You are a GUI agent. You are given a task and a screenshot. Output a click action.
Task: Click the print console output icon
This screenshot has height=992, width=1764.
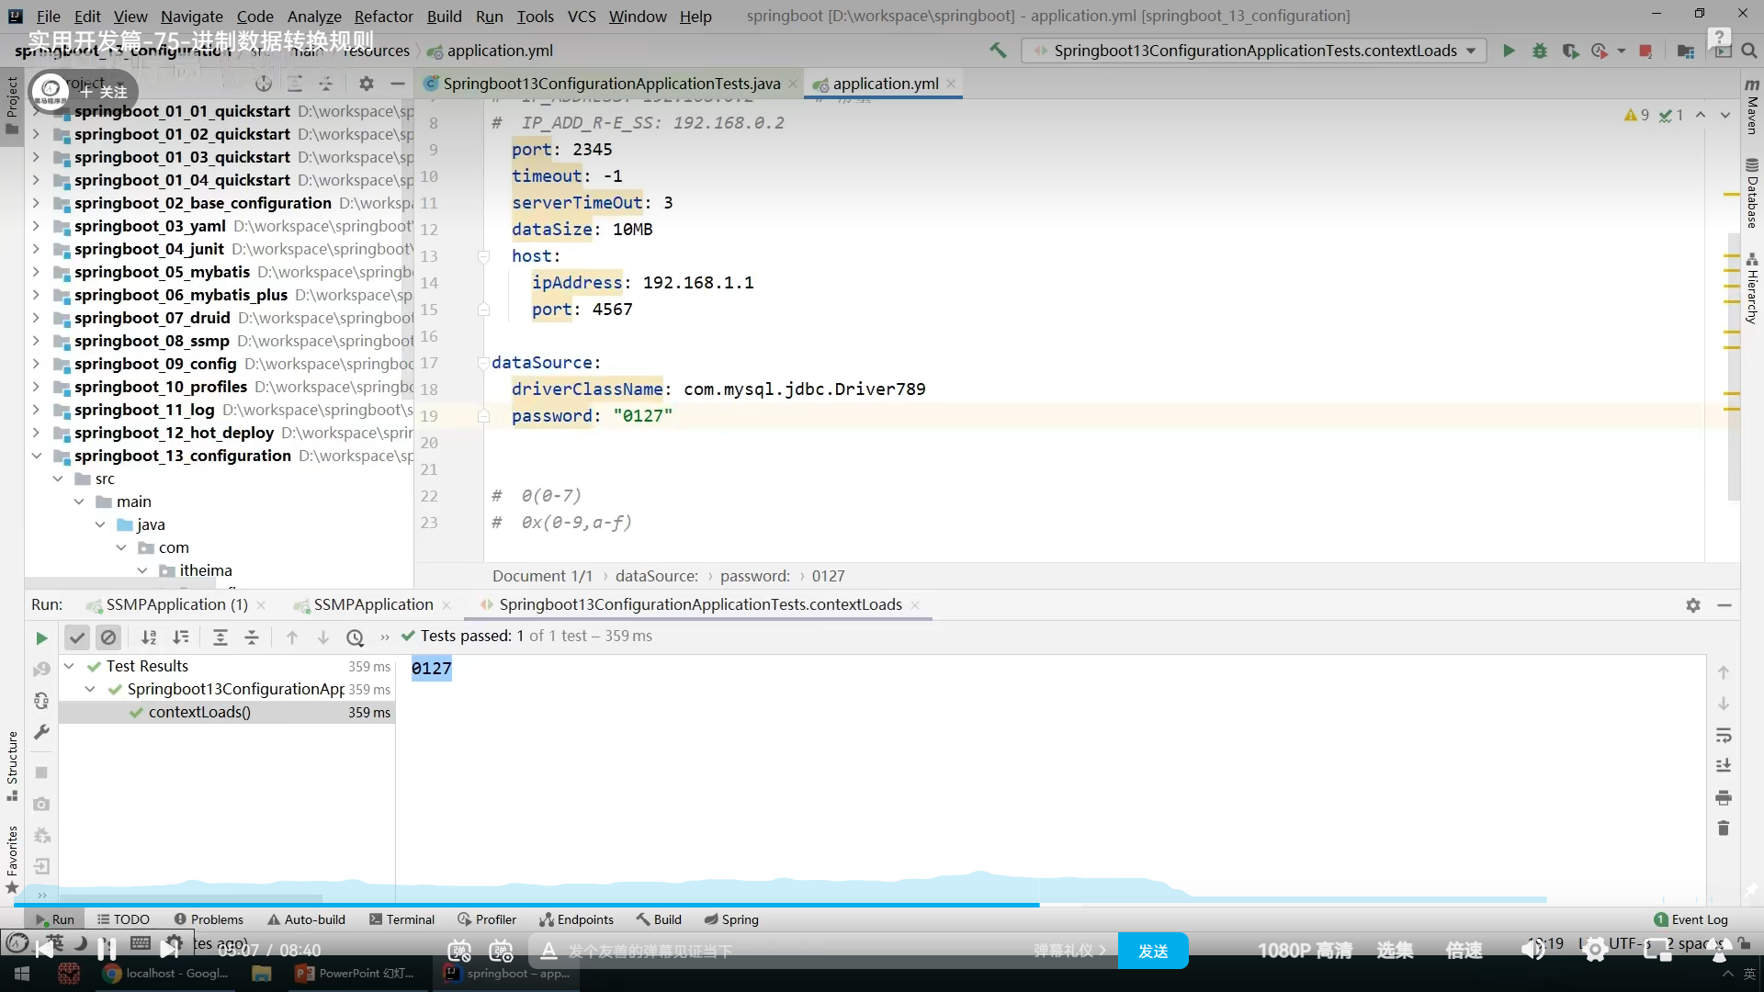[1724, 797]
